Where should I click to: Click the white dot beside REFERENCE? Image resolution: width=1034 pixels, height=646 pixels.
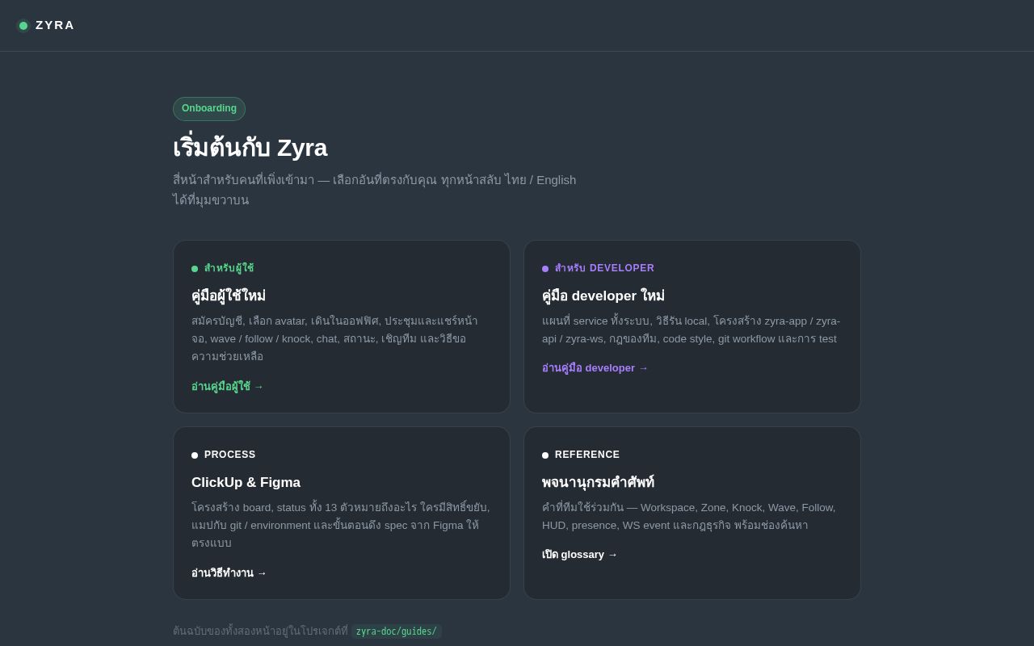coord(545,455)
